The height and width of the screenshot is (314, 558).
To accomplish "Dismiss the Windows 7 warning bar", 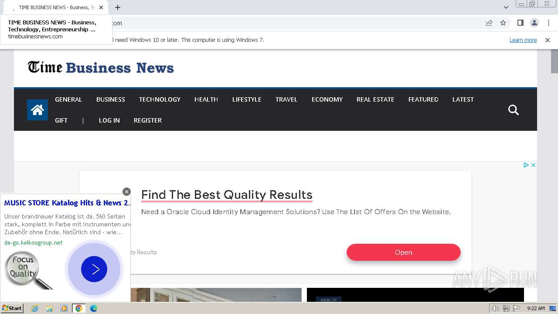I will point(548,40).
